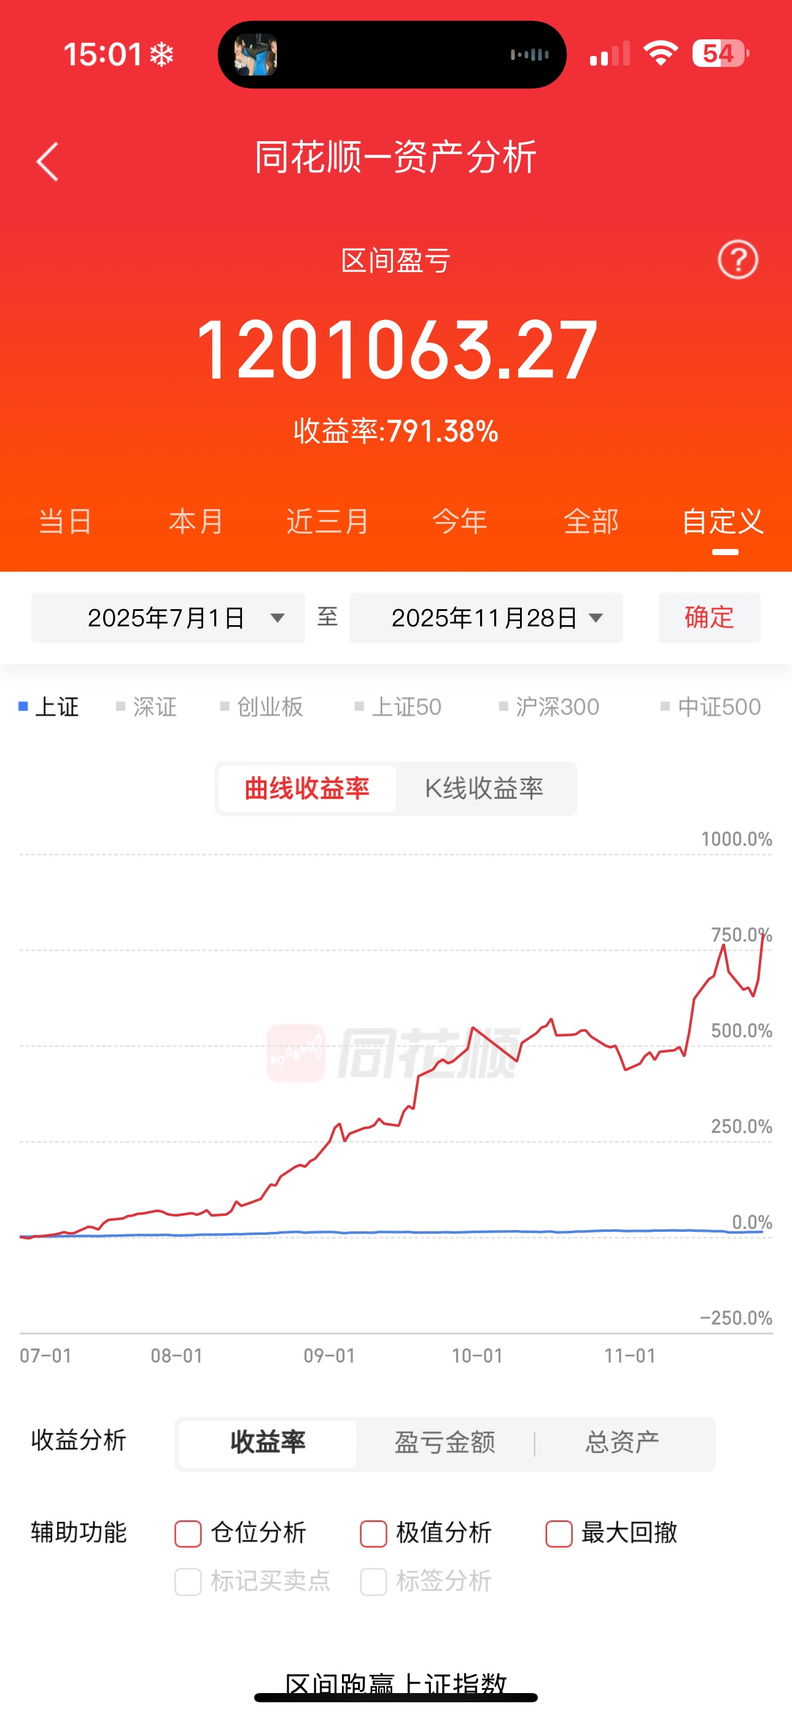Switch to the 今年 tab
This screenshot has width=792, height=1717.
pyautogui.click(x=459, y=521)
